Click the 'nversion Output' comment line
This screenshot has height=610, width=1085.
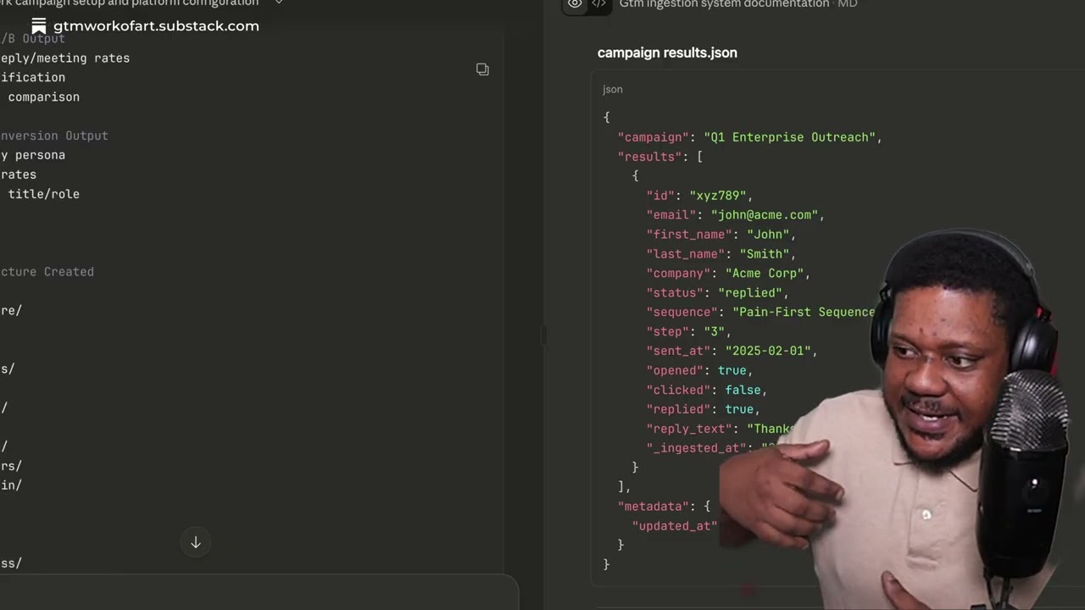54,136
